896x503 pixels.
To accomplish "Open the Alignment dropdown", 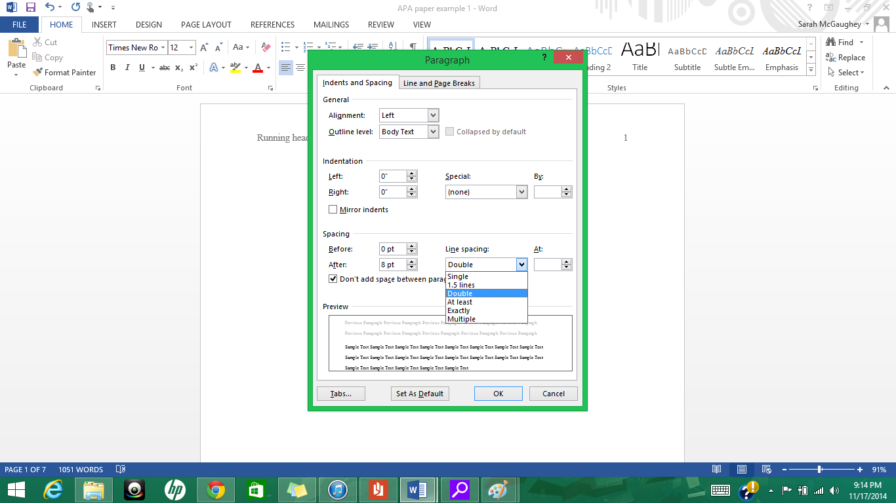I will click(x=434, y=115).
